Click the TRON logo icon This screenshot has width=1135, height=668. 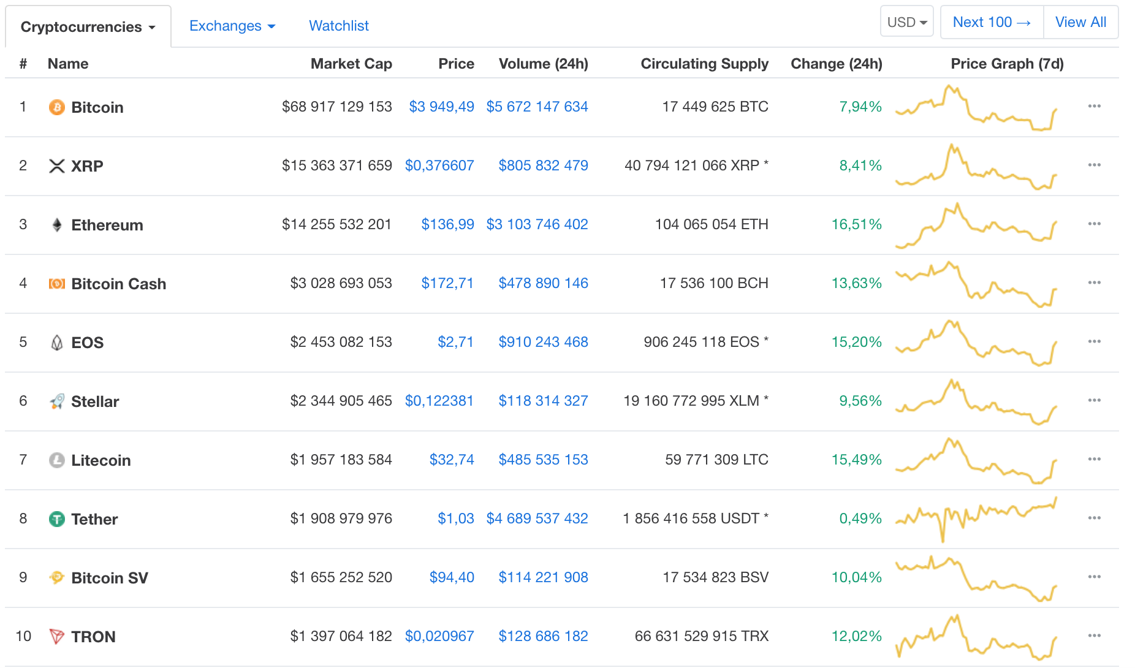56,637
